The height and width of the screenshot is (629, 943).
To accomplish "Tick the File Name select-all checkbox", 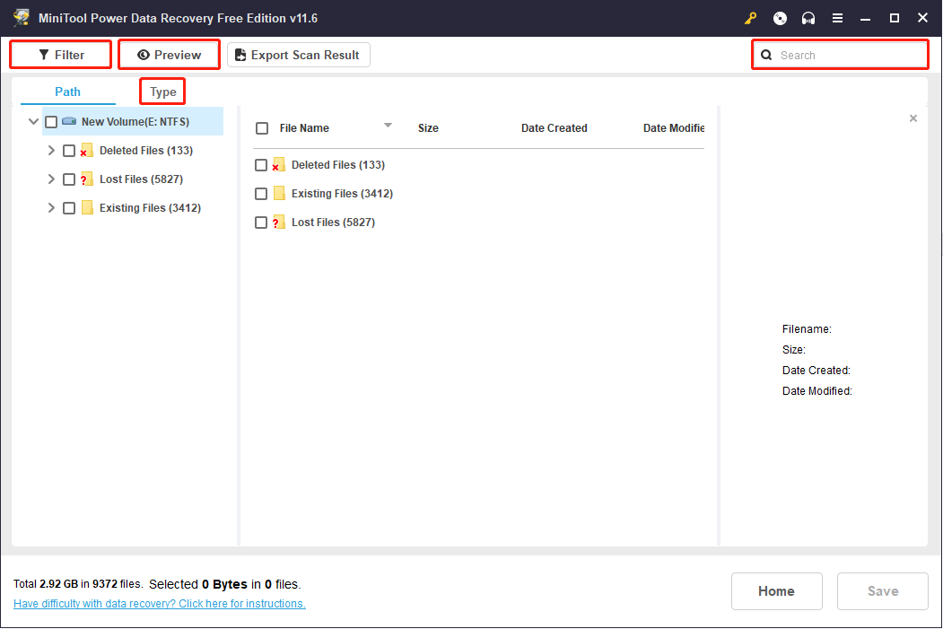I will pos(262,128).
